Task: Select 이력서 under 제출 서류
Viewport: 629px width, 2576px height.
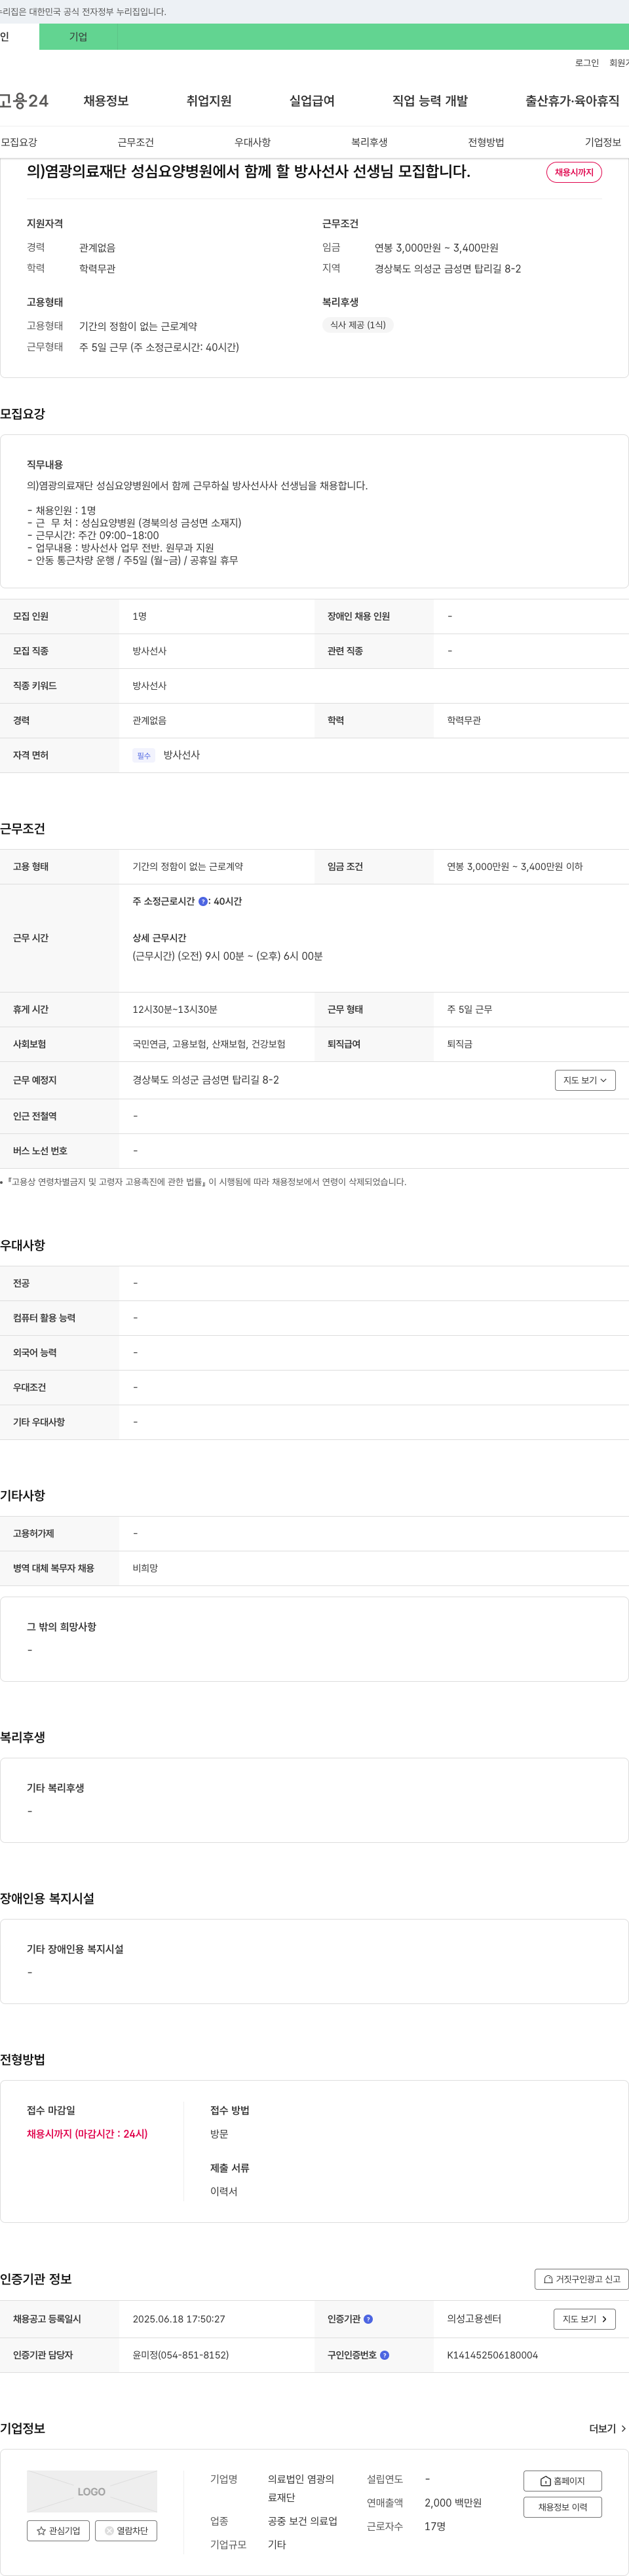Action: 224,2192
